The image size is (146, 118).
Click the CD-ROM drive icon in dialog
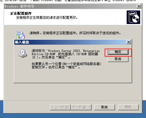pos(23,53)
